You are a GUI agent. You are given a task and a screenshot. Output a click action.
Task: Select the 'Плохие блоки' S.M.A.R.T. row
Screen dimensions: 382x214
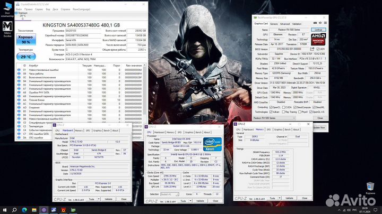[81, 100]
